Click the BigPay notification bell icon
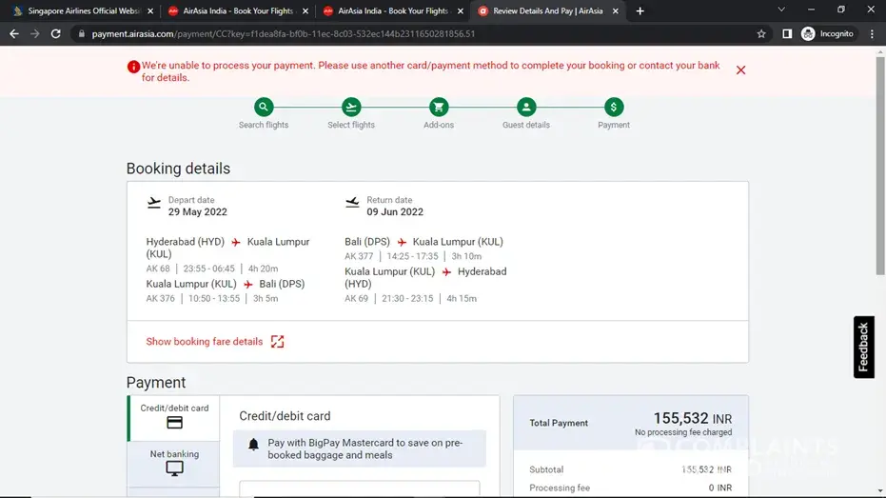This screenshot has height=498, width=886. [x=254, y=445]
